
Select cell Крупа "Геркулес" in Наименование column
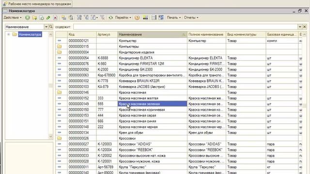152,167
